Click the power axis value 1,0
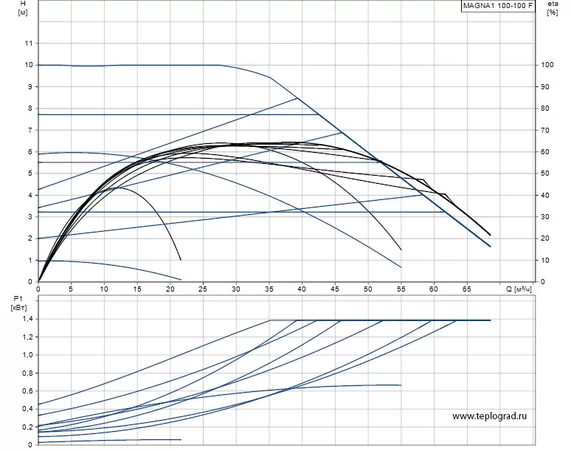This screenshot has width=571, height=451. [28, 355]
